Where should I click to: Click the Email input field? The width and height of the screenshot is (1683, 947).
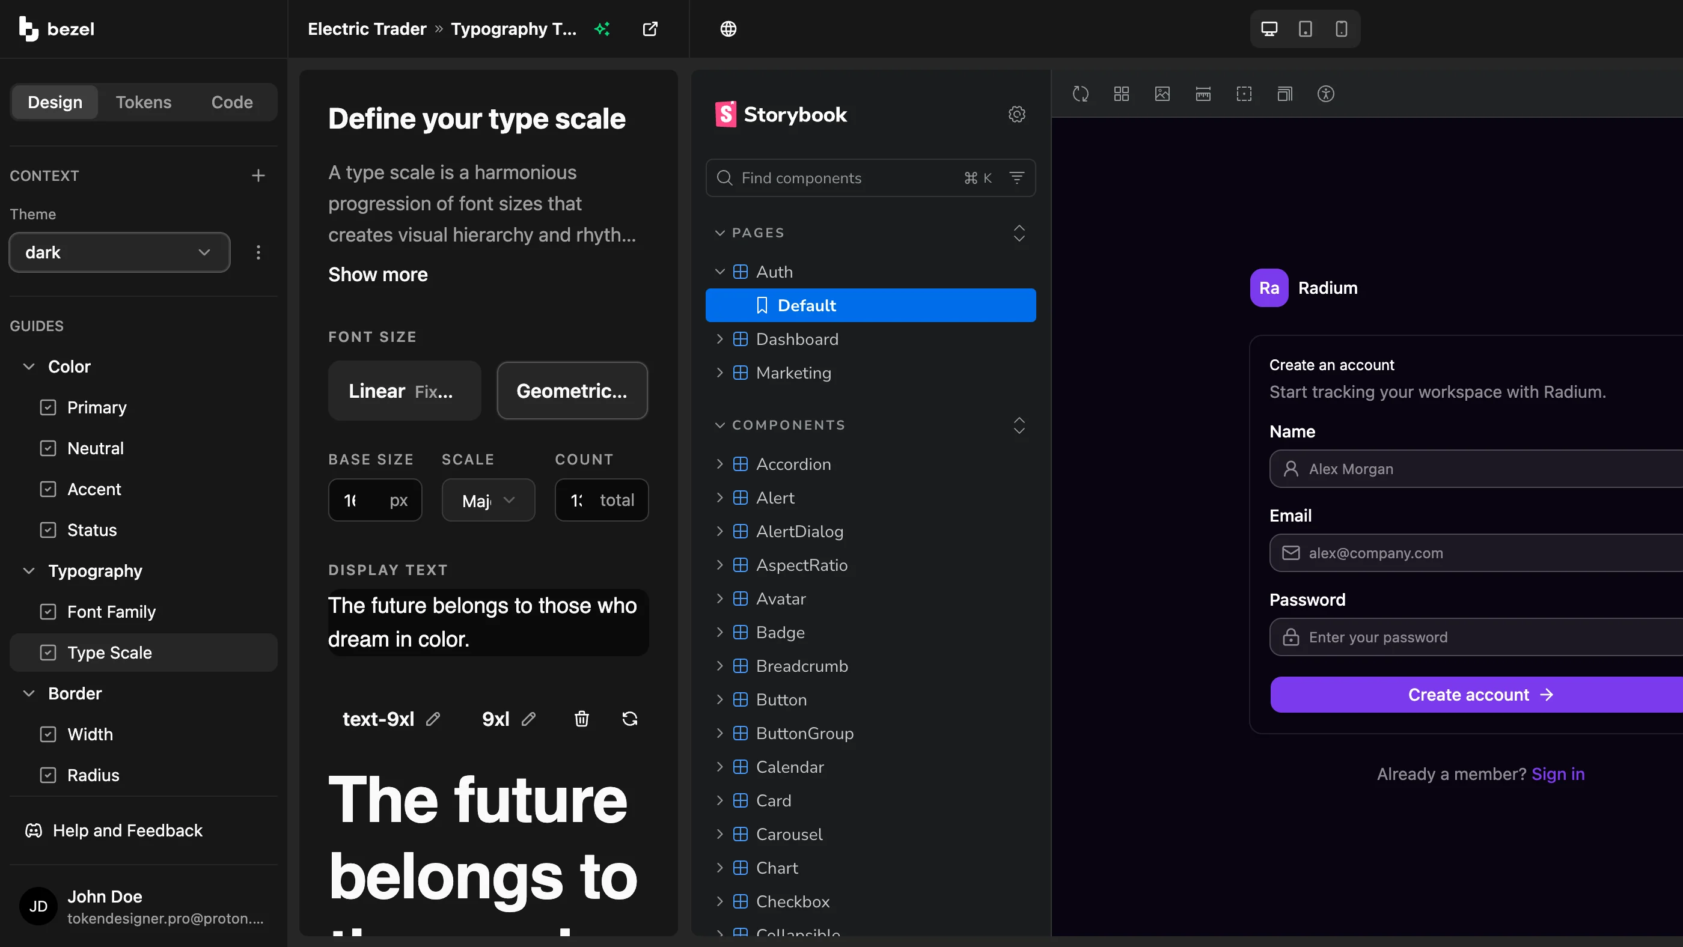1477,553
